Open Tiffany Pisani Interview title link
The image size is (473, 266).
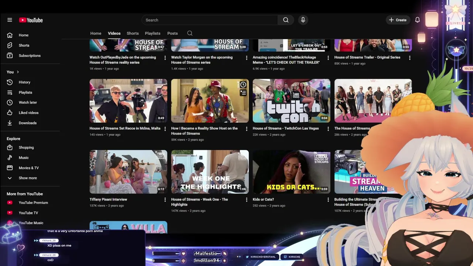point(108,199)
